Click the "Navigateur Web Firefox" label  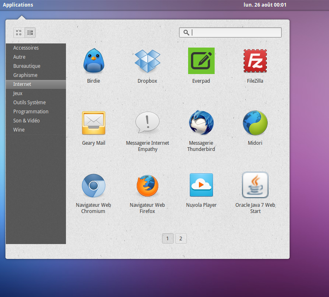[x=147, y=208]
